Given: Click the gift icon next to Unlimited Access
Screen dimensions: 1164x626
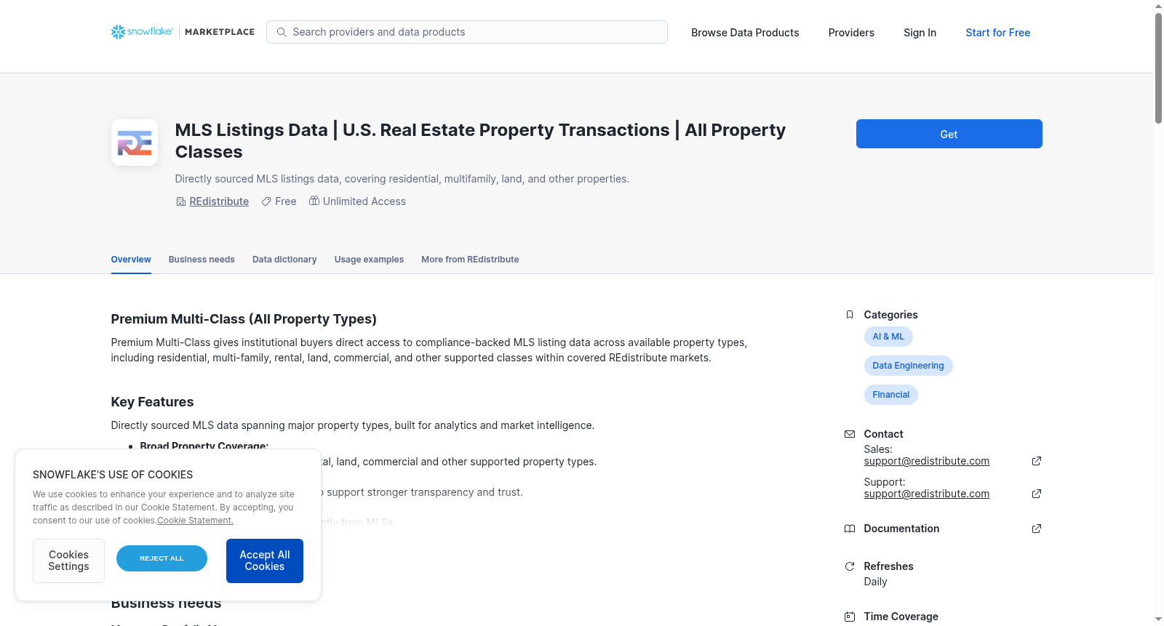Looking at the screenshot, I should (314, 201).
